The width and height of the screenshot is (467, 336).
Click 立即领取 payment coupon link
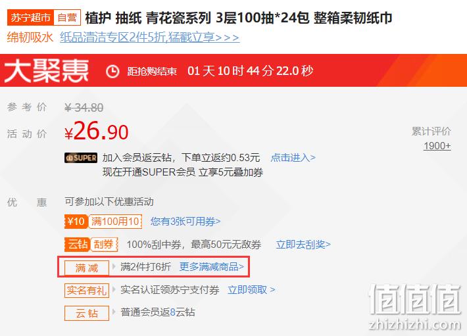coord(251,289)
